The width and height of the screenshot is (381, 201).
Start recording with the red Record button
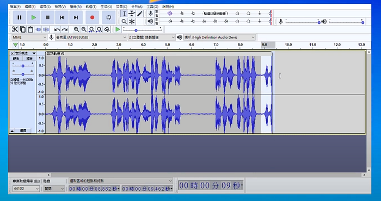[x=92, y=17]
